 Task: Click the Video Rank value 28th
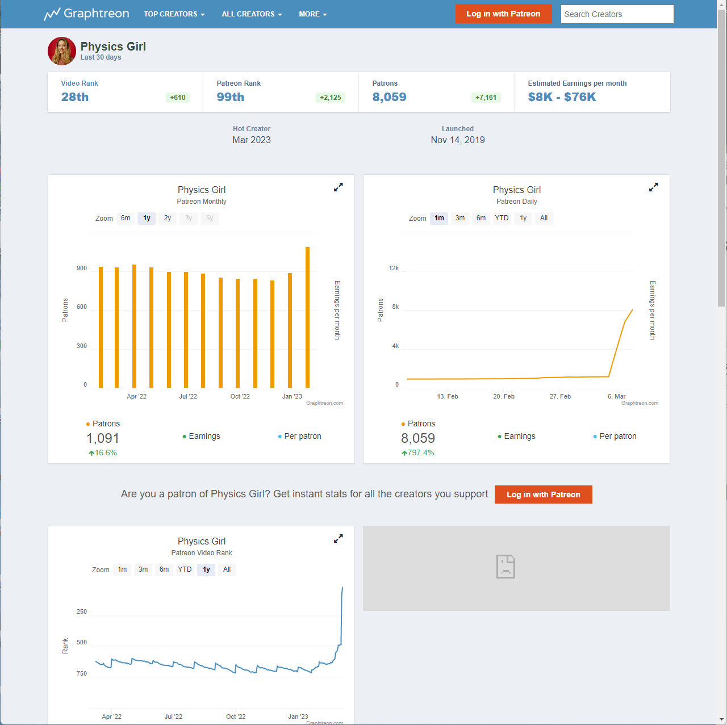click(x=75, y=97)
